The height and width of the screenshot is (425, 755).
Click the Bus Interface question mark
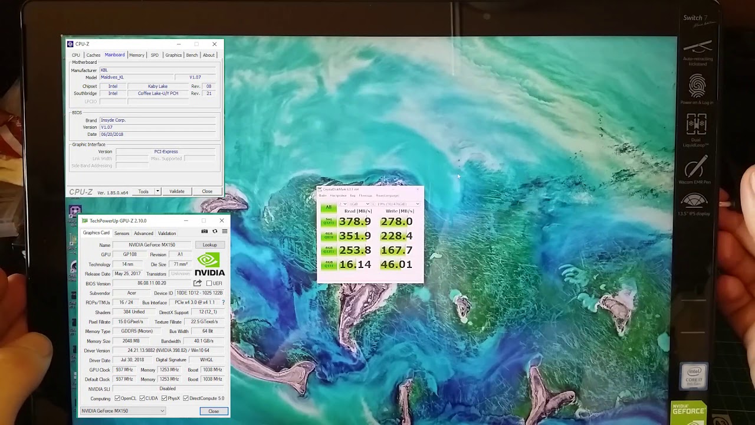pyautogui.click(x=223, y=303)
